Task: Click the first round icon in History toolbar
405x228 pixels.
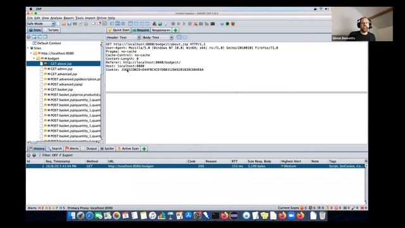Action: click(28, 155)
